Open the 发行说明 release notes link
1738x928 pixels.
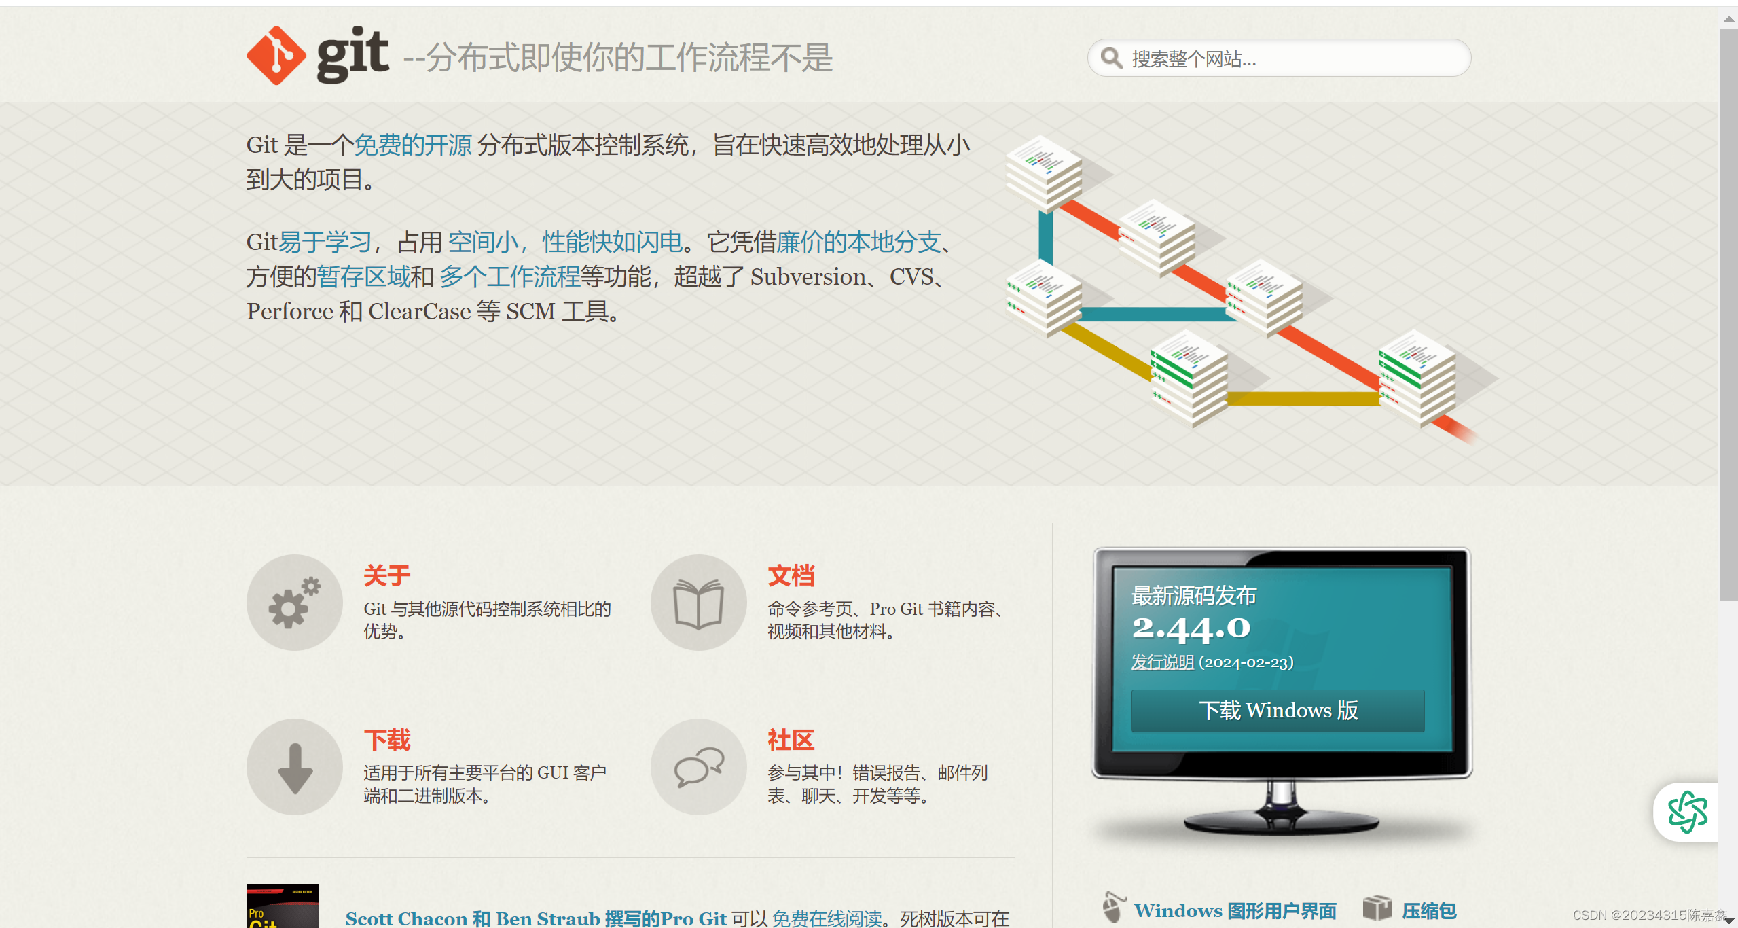pos(1162,662)
